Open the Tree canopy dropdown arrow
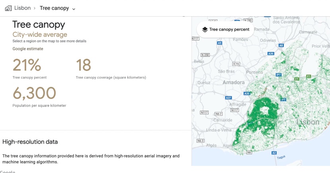330x173 pixels. pos(74,9)
